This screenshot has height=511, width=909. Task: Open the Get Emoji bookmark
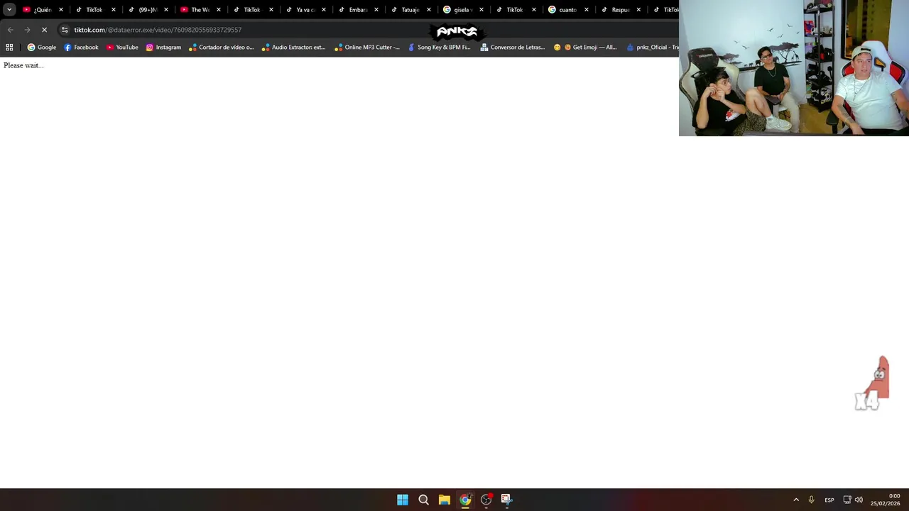(585, 48)
